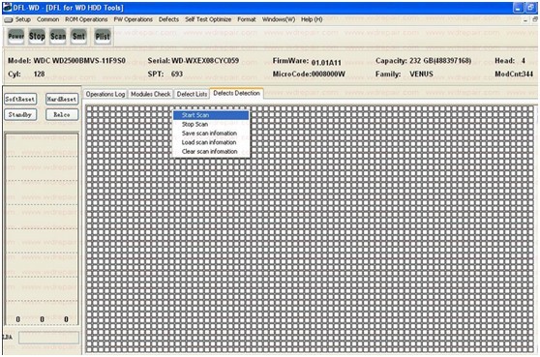Open the Windows(W) menu
Image resolution: width=540 pixels, height=357 pixels.
click(279, 19)
